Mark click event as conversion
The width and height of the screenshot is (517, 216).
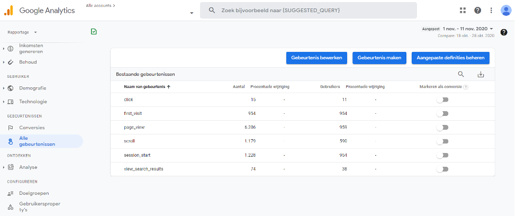pos(442,100)
